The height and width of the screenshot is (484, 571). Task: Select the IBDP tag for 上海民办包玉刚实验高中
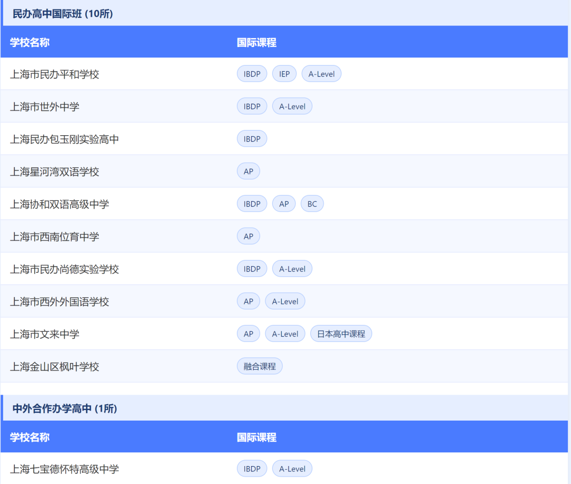(252, 138)
